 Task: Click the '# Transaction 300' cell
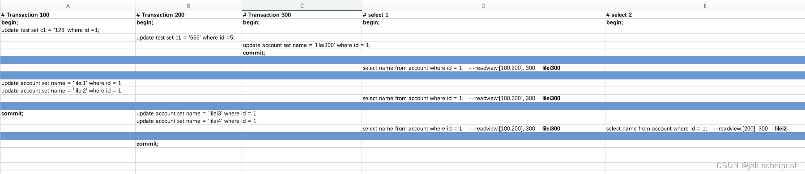coord(302,15)
